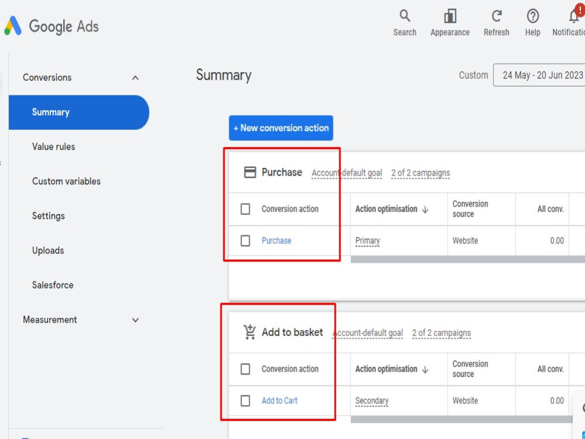Click the Website source cell in Purchase row
Image resolution: width=585 pixels, height=439 pixels.
[465, 241]
